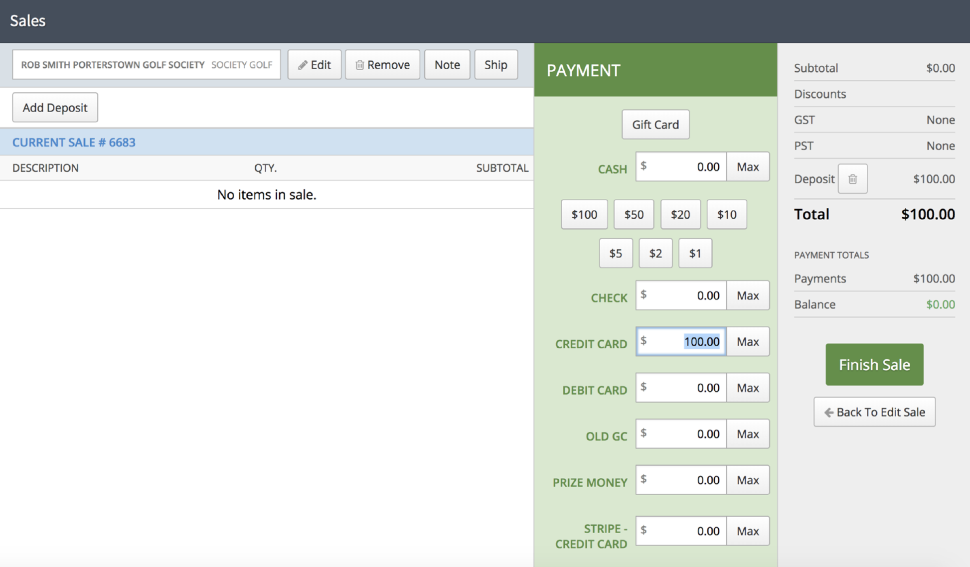970x567 pixels.
Task: Click Add Deposit button
Action: (55, 108)
